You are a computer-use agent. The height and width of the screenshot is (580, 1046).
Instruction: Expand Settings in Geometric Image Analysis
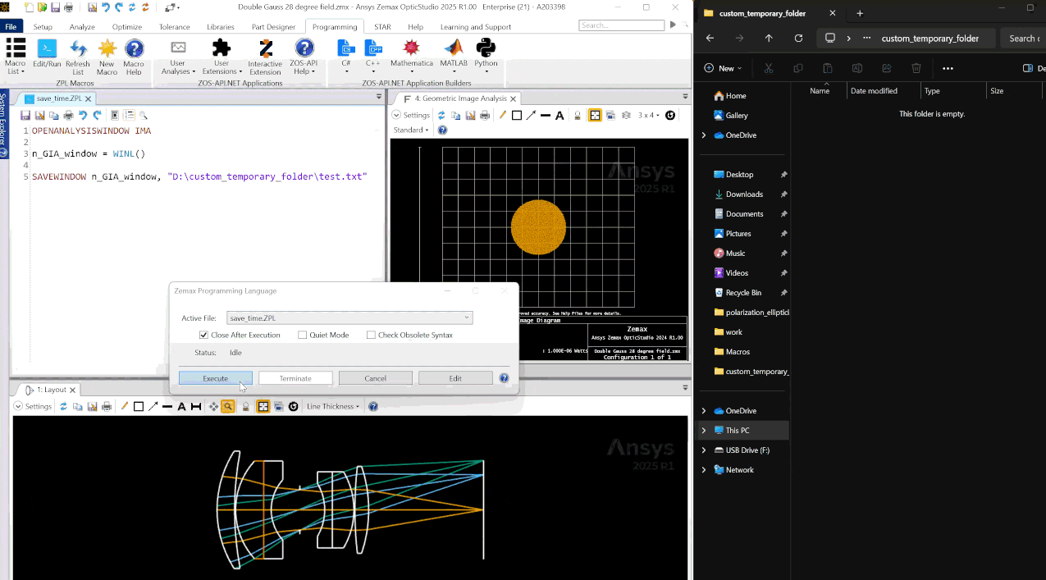[x=411, y=116]
